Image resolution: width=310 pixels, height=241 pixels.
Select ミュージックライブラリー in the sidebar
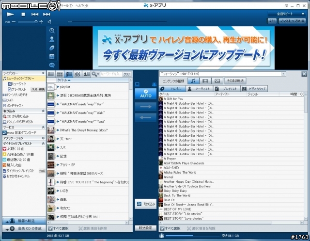coord(24,79)
